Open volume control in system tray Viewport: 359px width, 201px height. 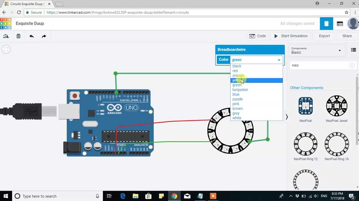click(x=316, y=196)
